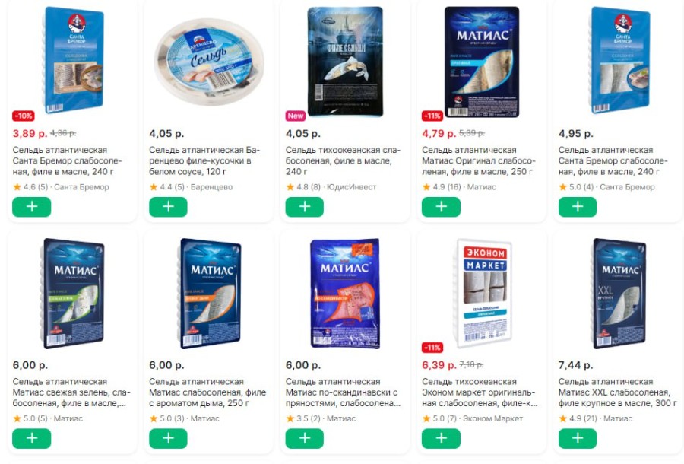Open Матиас XXL package image

[x=619, y=293]
